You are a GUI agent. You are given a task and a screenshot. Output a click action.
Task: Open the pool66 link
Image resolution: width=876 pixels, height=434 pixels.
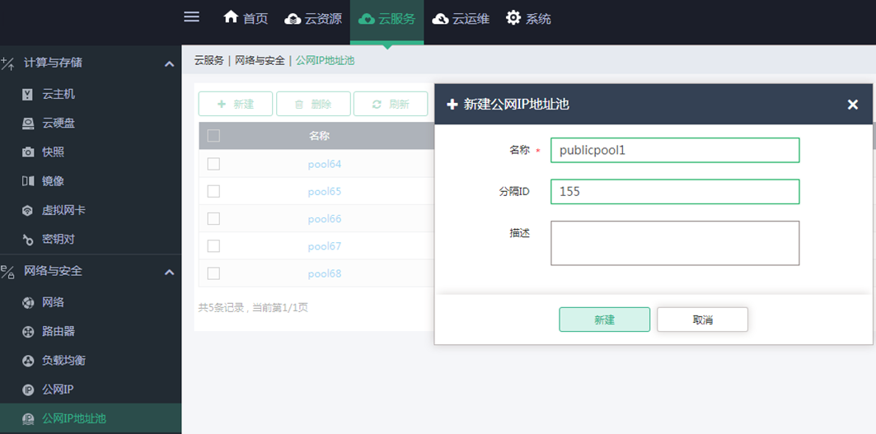(325, 219)
